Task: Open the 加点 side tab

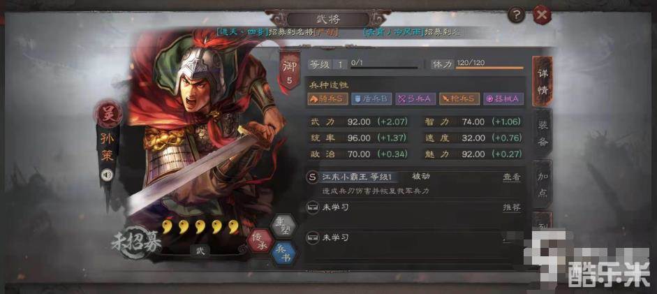Action: 542,184
